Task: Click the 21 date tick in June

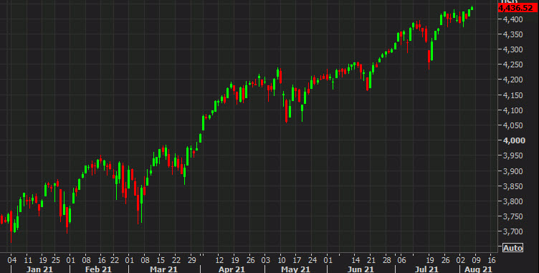Action: (371, 259)
